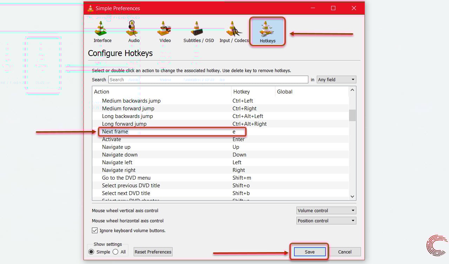Click the Cancel button
Image resolution: width=449 pixels, height=264 pixels.
tap(345, 252)
